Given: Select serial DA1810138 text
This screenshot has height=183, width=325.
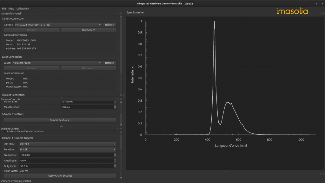Looking at the screenshot, I should coord(23,44).
